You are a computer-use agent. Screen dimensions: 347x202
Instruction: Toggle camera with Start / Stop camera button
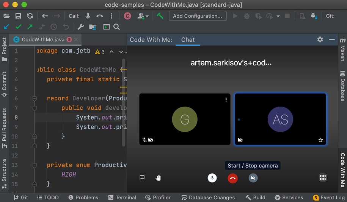tap(253, 178)
